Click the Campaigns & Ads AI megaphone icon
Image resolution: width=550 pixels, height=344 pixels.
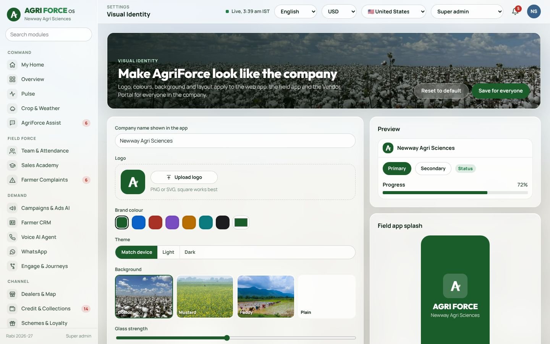[x=13, y=208]
